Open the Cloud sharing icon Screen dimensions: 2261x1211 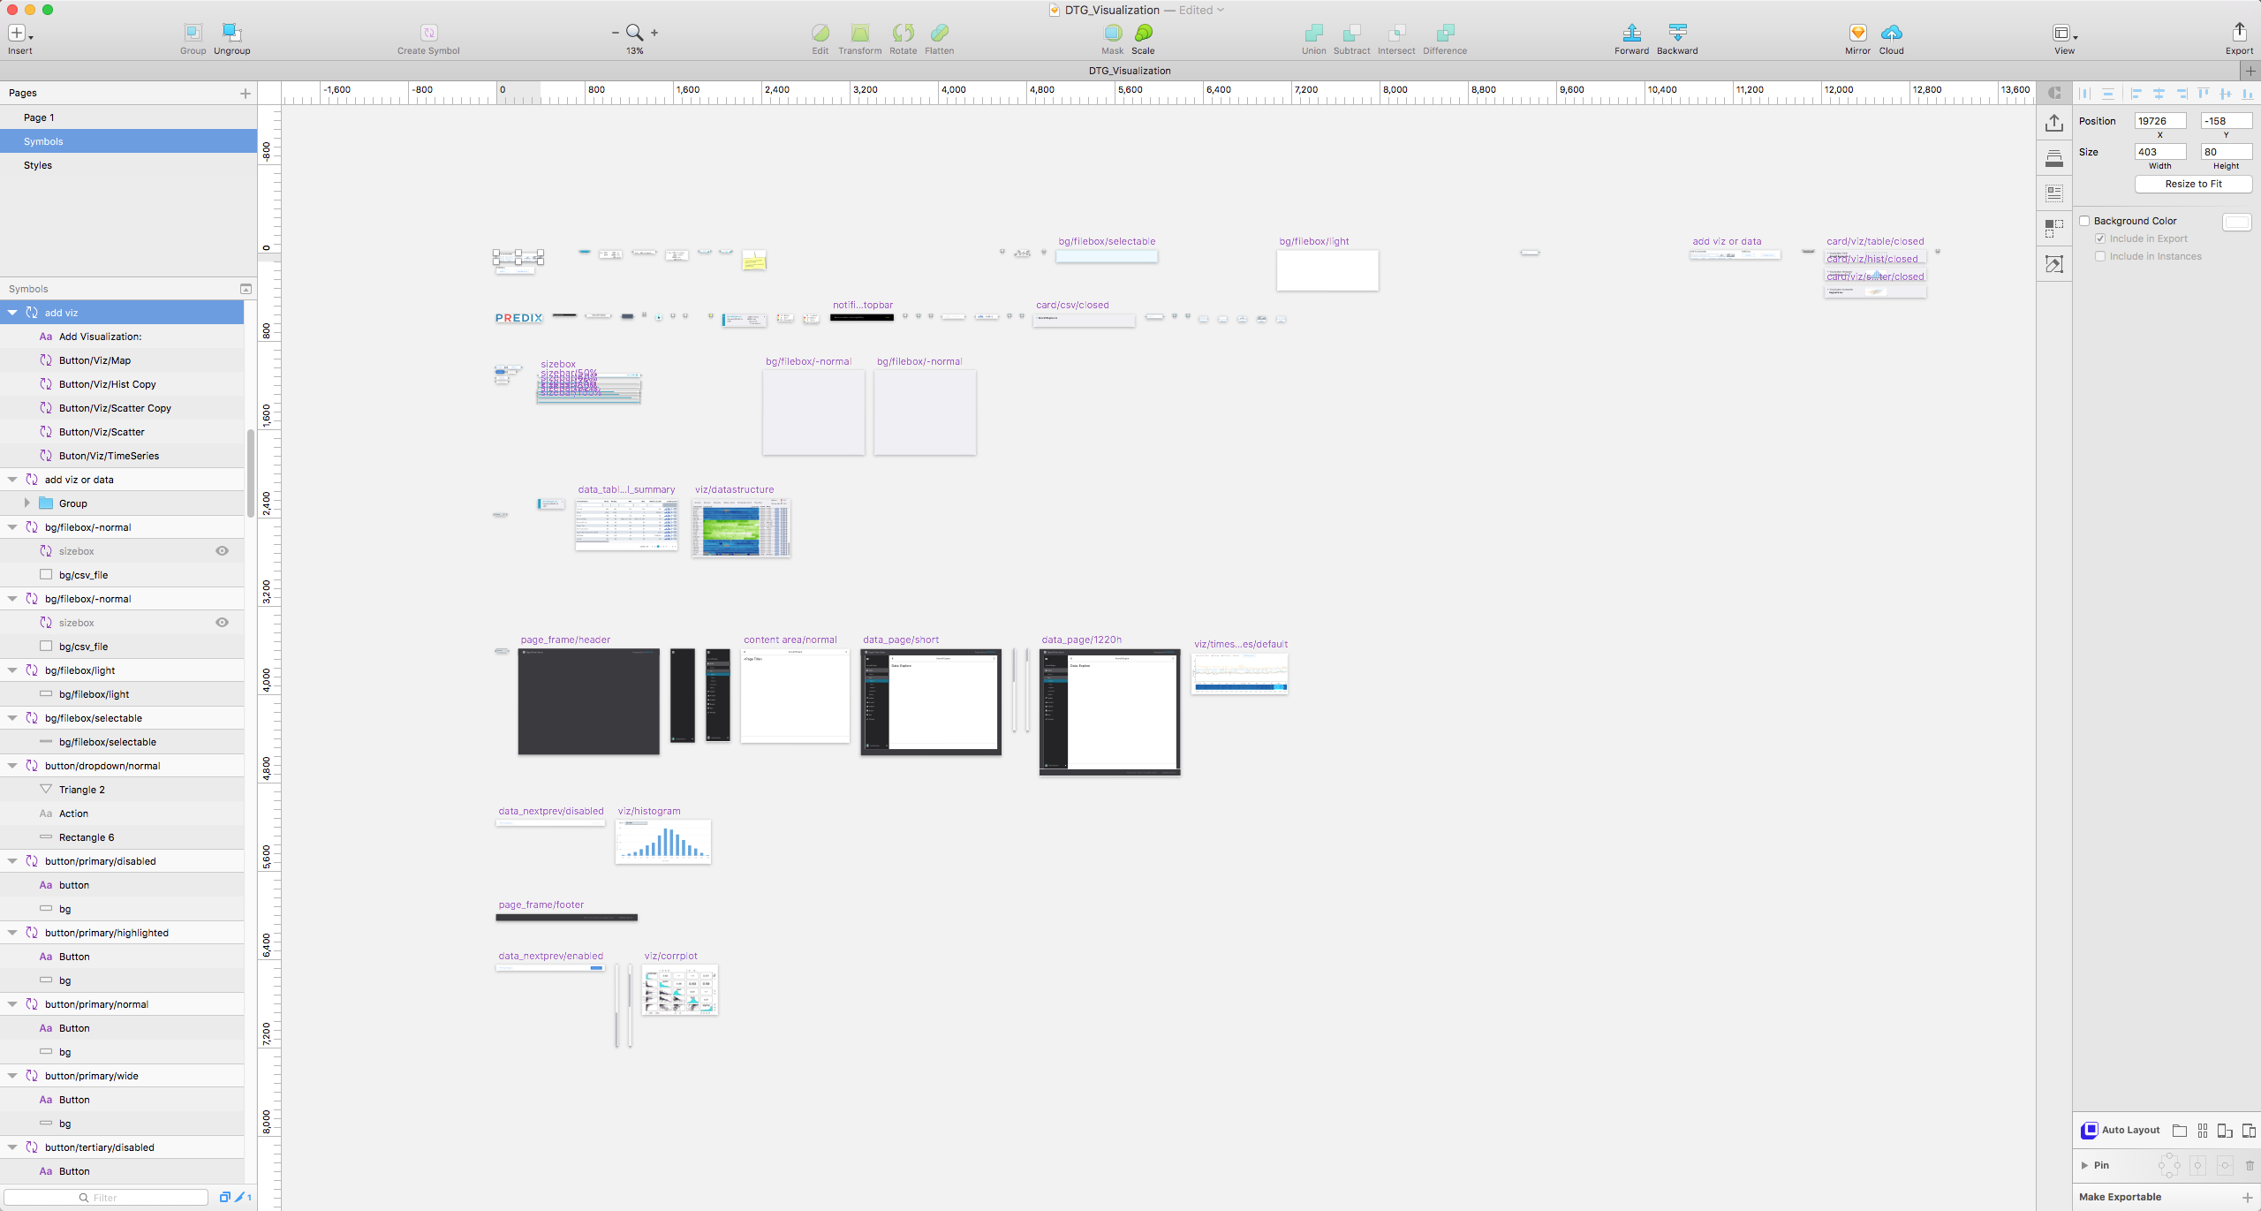tap(1892, 33)
